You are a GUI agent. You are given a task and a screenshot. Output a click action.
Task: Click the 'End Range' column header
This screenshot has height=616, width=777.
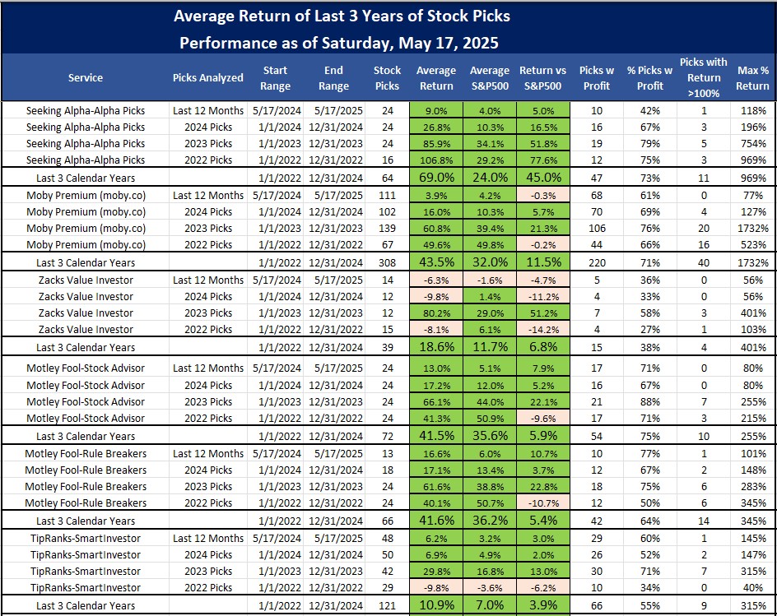(x=333, y=78)
